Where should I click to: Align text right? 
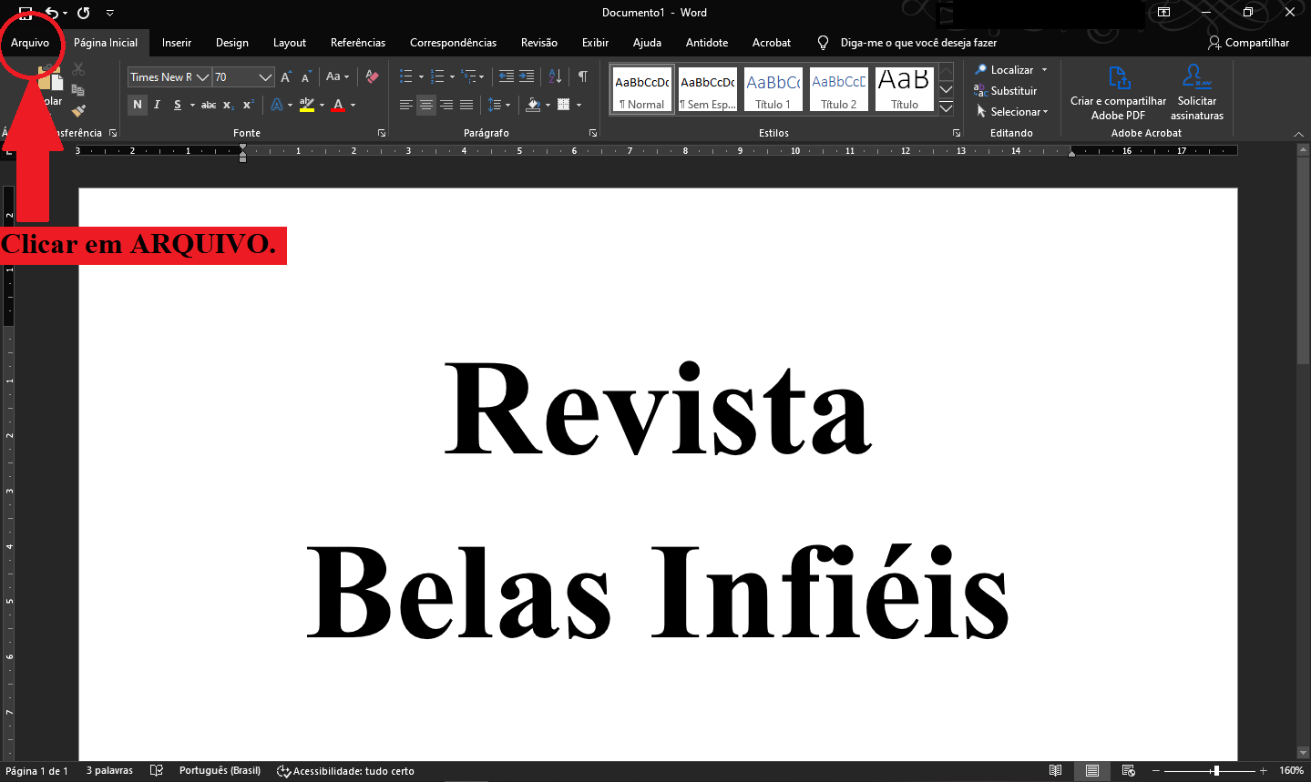click(446, 105)
